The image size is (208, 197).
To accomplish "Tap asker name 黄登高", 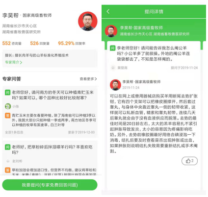I will click(x=122, y=68).
